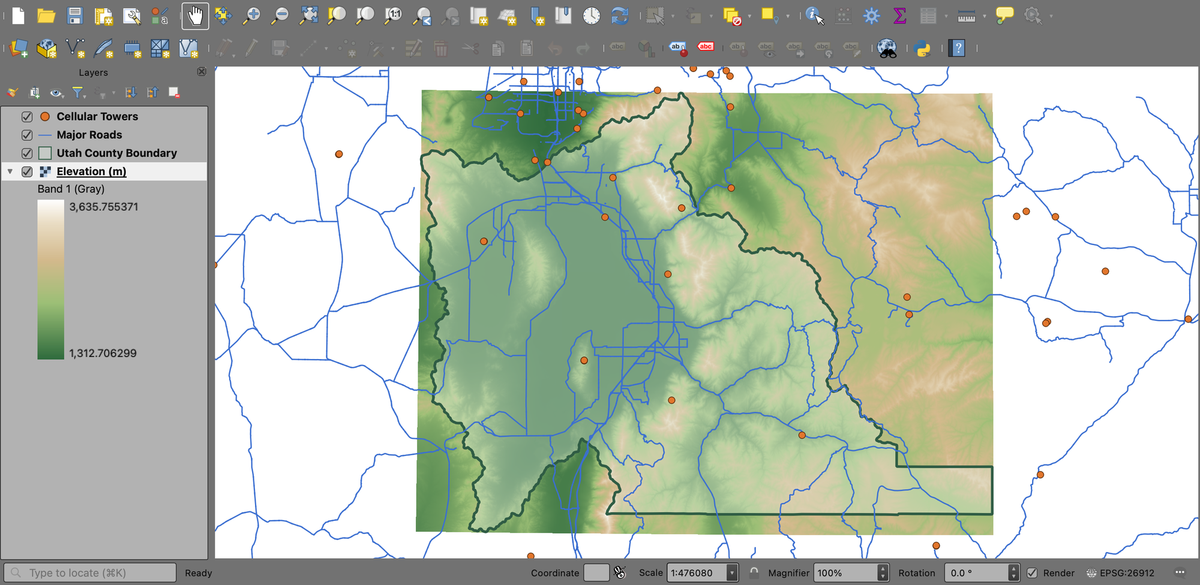This screenshot has height=585, width=1200.
Task: Open the Processing Toolbox gear icon
Action: tap(871, 16)
